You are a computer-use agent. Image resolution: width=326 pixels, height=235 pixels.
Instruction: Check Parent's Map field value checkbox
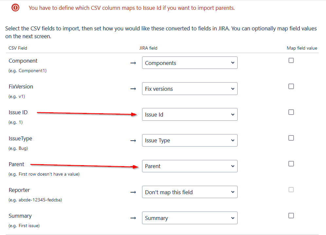291,164
